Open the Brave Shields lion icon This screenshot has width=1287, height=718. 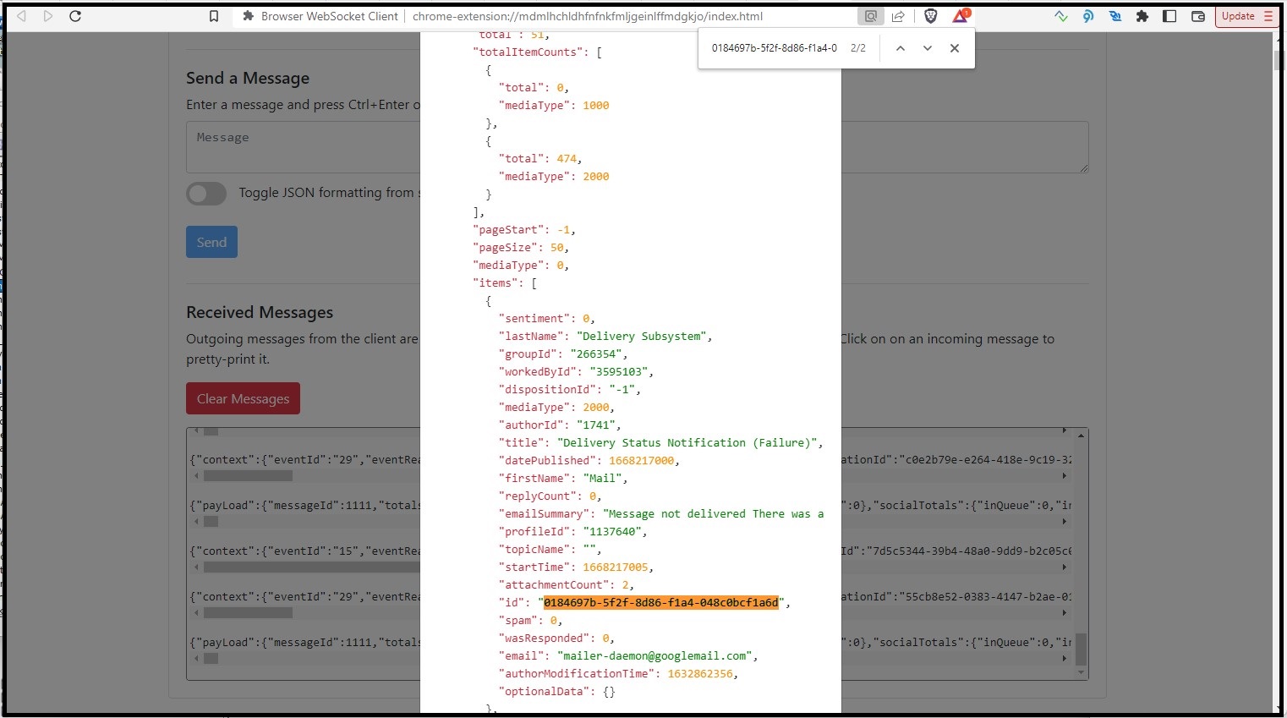point(931,16)
